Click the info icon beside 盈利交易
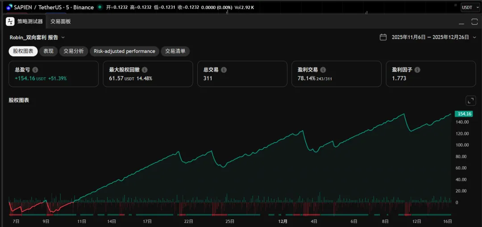Image resolution: width=482 pixels, height=227 pixels. [x=323, y=70]
